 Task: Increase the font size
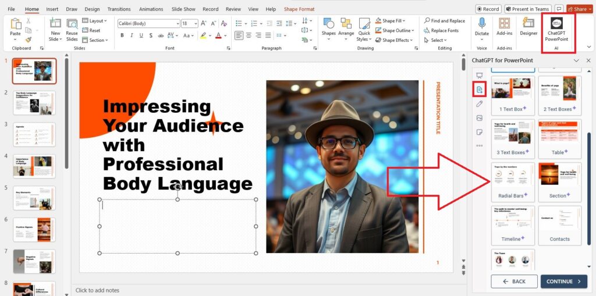point(204,24)
